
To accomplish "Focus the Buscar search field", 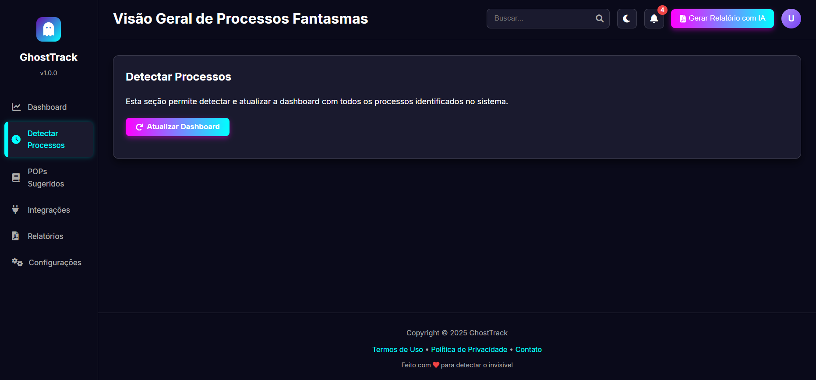I will coord(541,18).
